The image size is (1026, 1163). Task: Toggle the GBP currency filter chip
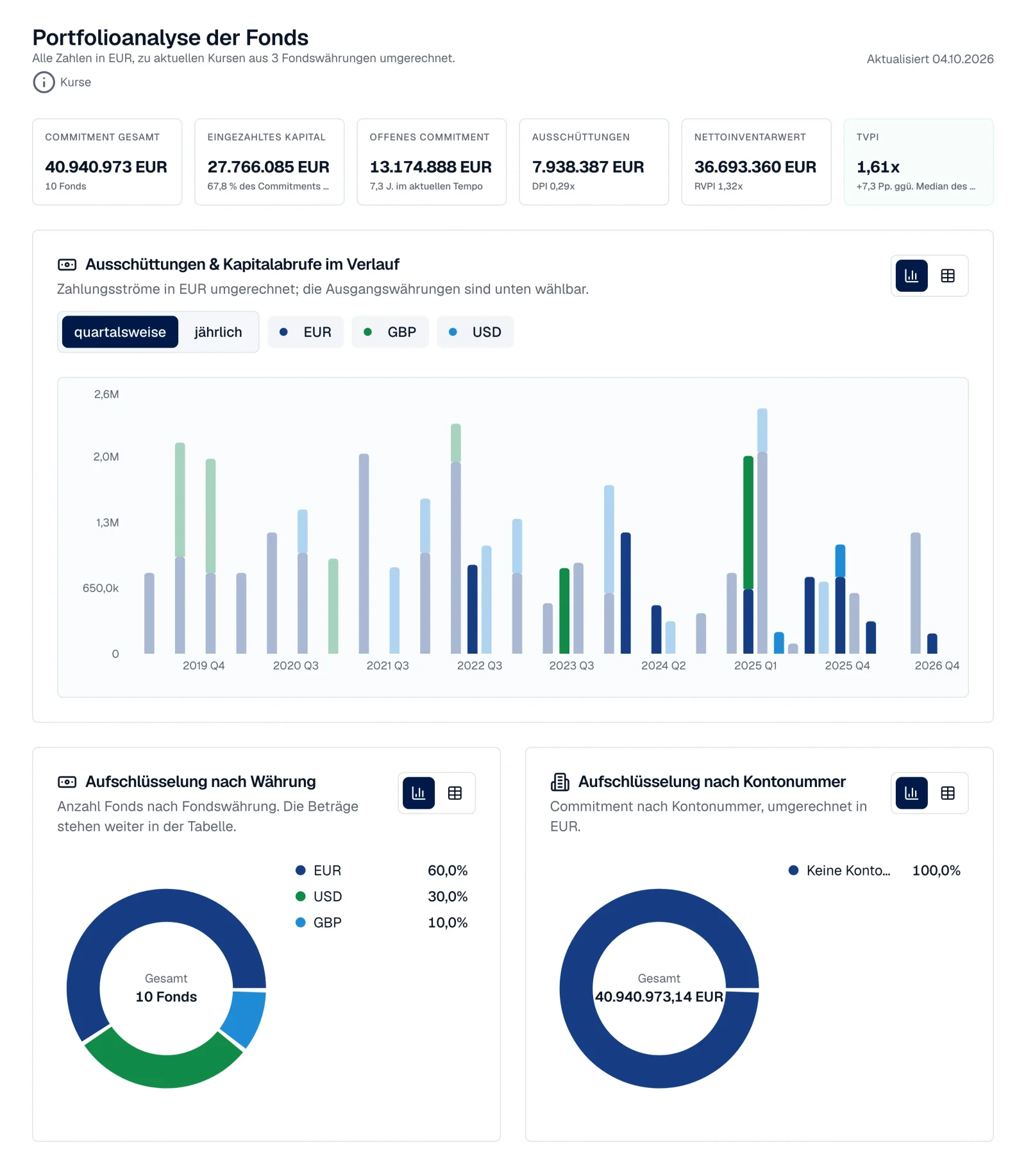pyautogui.click(x=390, y=332)
